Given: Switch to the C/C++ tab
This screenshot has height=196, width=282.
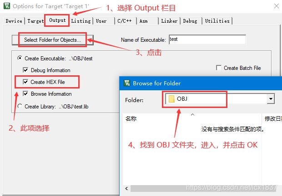Looking at the screenshot, I should (x=125, y=21).
